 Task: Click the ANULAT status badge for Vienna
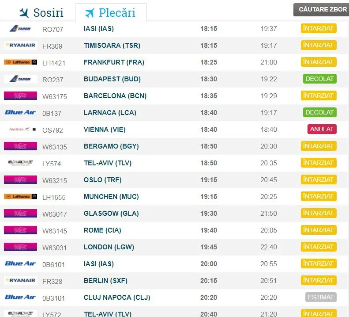coord(322,129)
